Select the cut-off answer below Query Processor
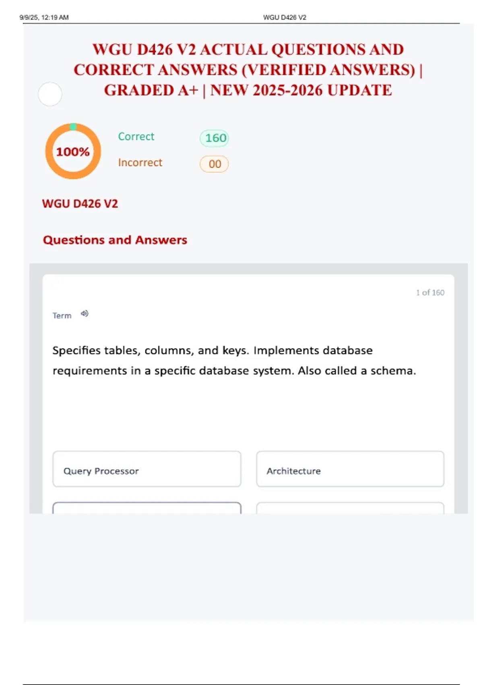 coord(147,508)
